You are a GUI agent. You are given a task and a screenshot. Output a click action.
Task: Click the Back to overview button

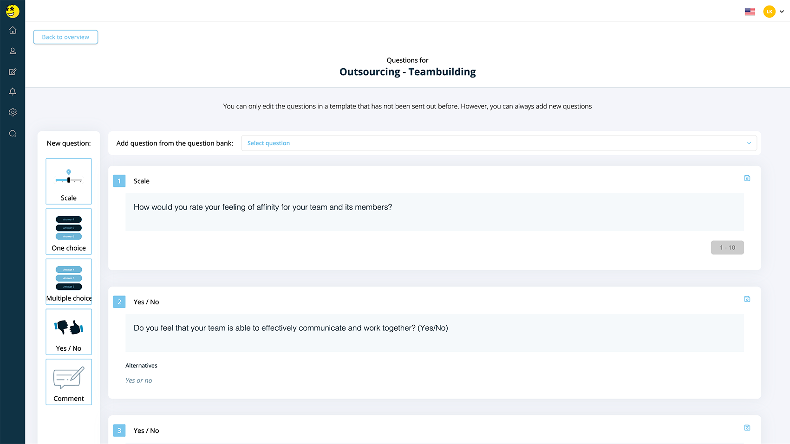(65, 37)
